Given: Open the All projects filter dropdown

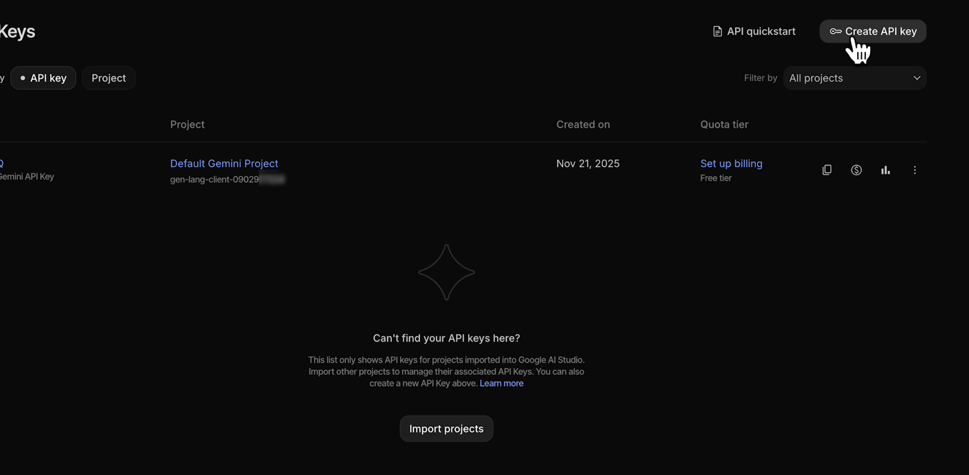Looking at the screenshot, I should 855,78.
